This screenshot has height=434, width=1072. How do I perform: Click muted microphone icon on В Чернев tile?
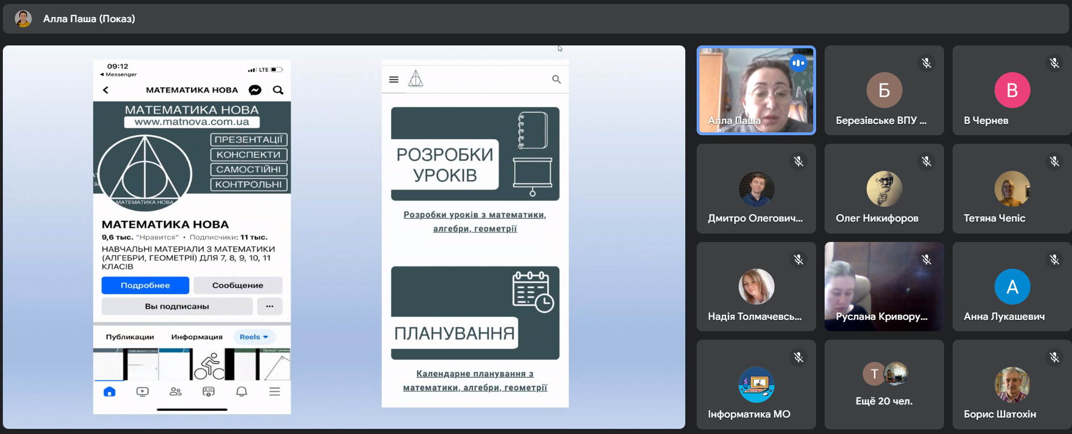[x=1054, y=63]
